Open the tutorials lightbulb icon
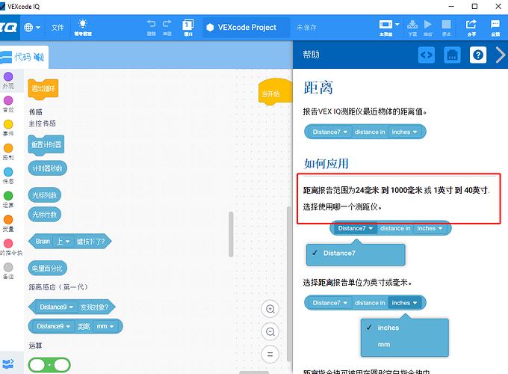This screenshot has height=374, width=508. (83, 27)
